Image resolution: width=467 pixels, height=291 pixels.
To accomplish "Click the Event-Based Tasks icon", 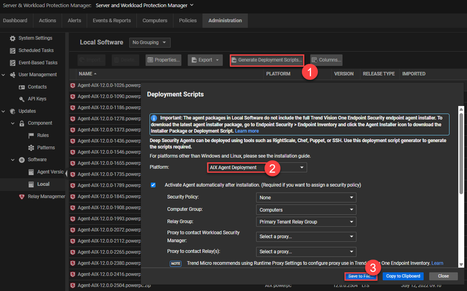I will click(x=12, y=63).
